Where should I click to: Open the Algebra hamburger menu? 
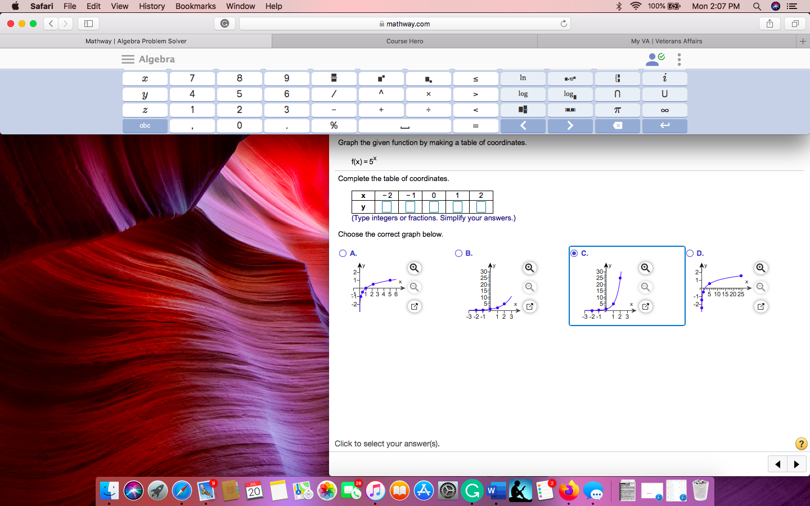click(128, 59)
